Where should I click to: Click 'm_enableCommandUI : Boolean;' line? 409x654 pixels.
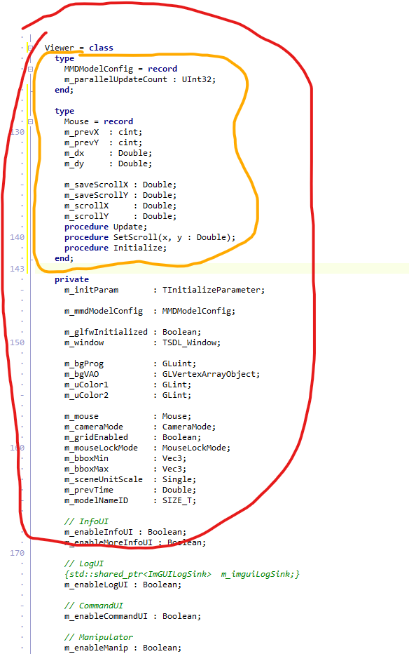point(133,616)
